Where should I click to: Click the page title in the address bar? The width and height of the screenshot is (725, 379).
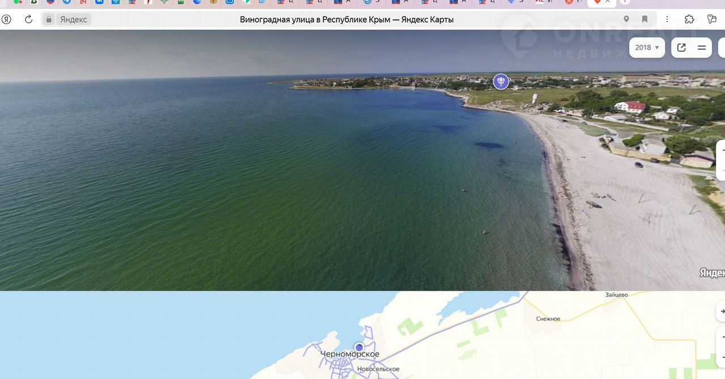click(347, 19)
